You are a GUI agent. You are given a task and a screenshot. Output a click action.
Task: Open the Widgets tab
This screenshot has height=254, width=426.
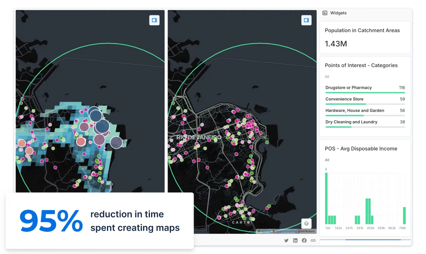[338, 13]
